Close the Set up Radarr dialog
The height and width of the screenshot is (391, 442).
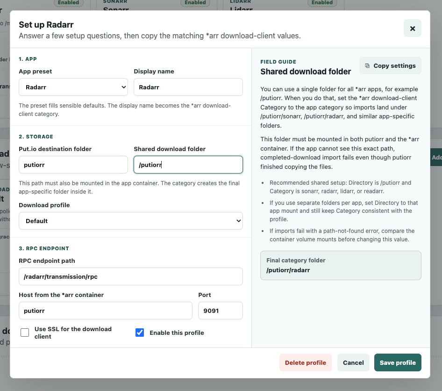tap(412, 28)
